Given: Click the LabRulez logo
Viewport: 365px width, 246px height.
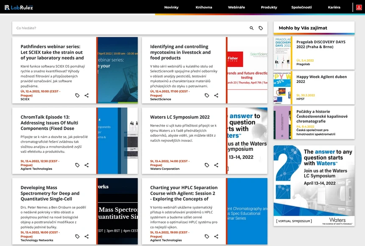Looking at the screenshot, I should pyautogui.click(x=19, y=8).
